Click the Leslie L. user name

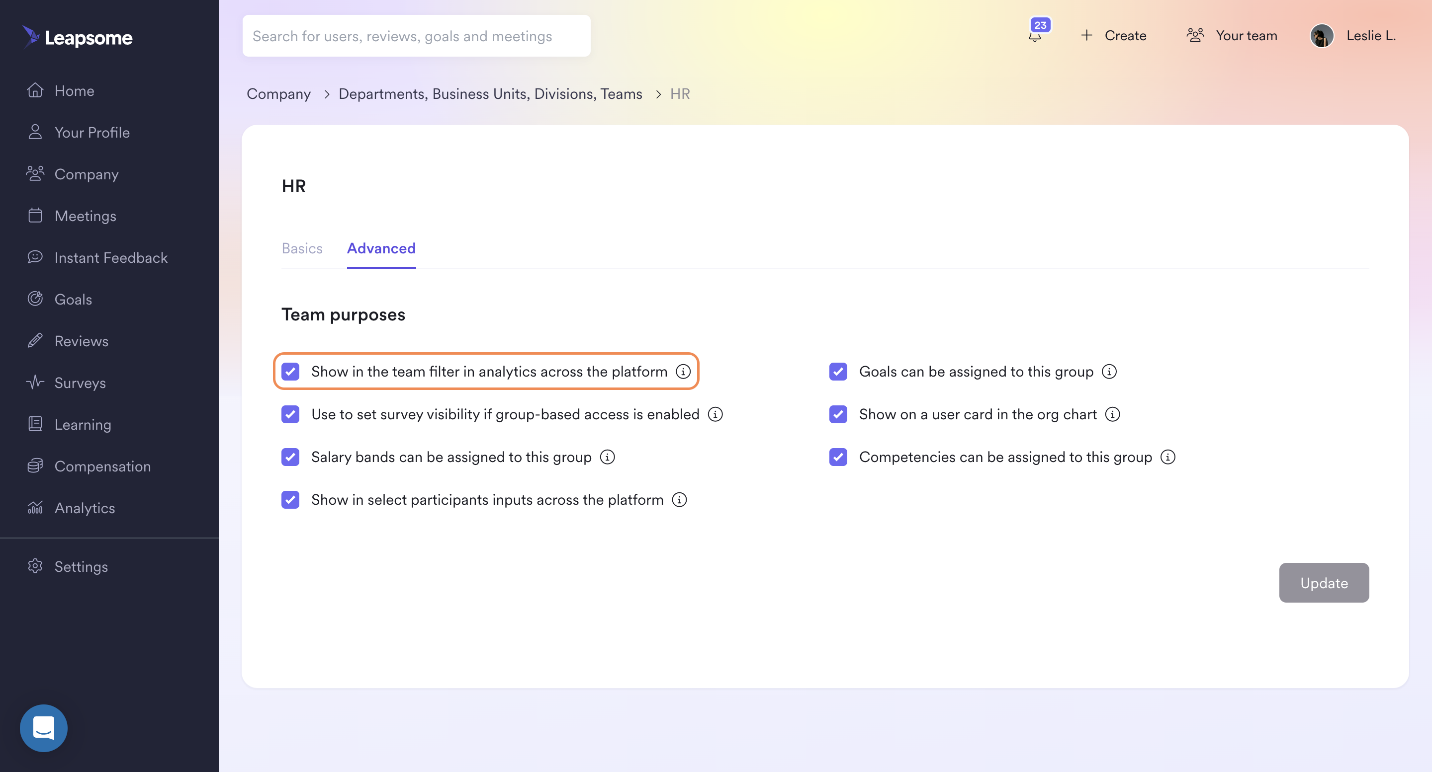[1371, 36]
